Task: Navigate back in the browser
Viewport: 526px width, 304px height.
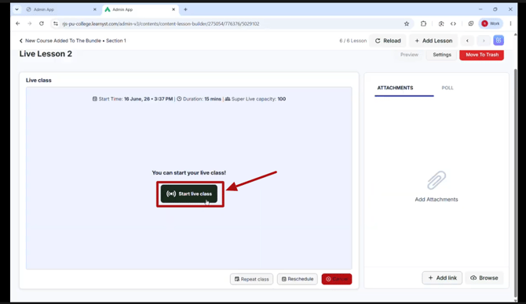Action: pyautogui.click(x=18, y=24)
